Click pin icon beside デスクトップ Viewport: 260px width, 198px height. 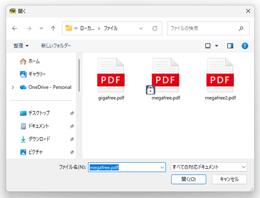point(72,113)
